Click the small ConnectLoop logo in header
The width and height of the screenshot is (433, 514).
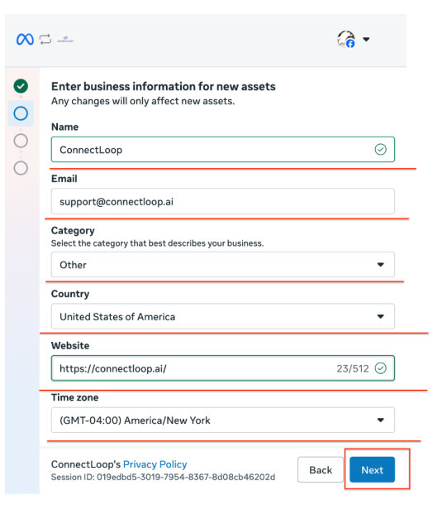coord(65,40)
